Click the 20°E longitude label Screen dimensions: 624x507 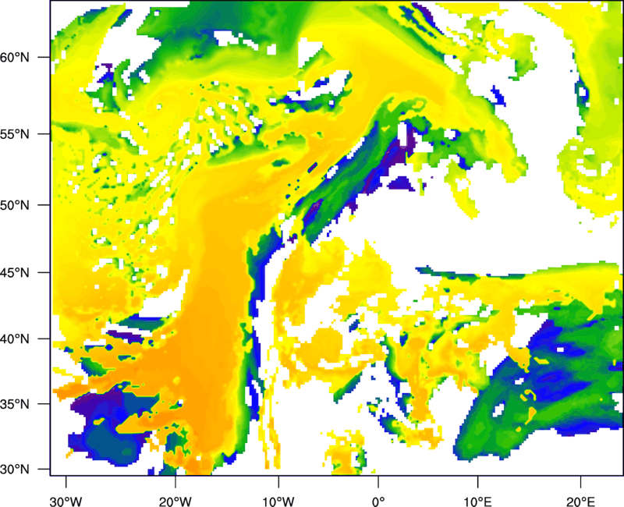[x=580, y=502]
